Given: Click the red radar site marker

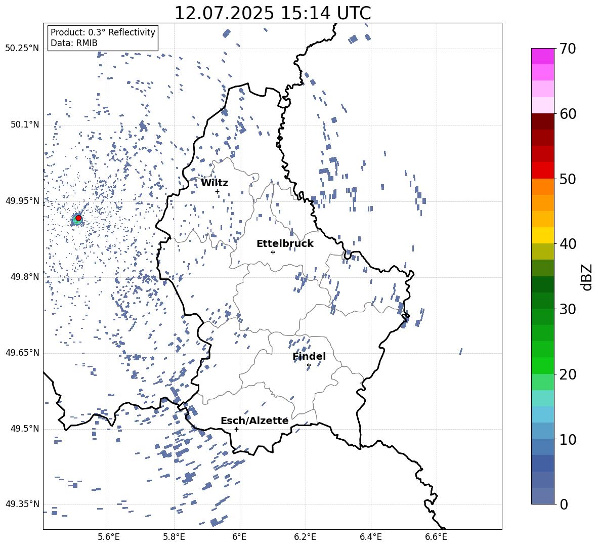Looking at the screenshot, I should coord(78,218).
